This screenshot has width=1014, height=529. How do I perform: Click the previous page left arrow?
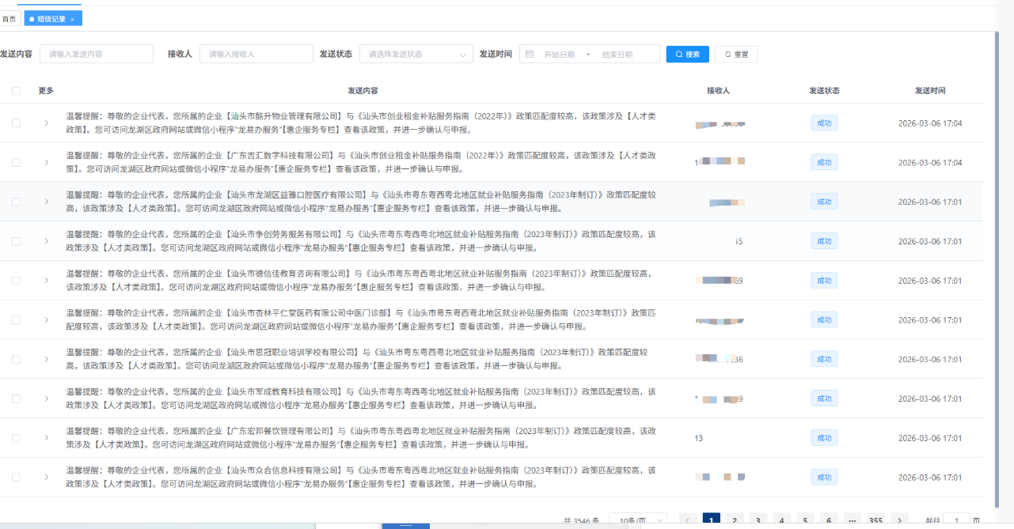688,520
